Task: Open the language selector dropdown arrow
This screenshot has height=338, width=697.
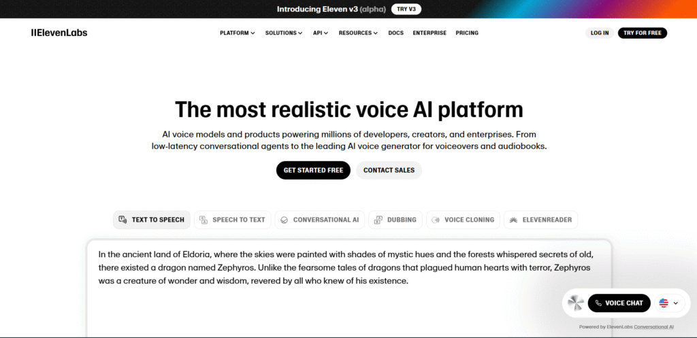Action: point(676,303)
